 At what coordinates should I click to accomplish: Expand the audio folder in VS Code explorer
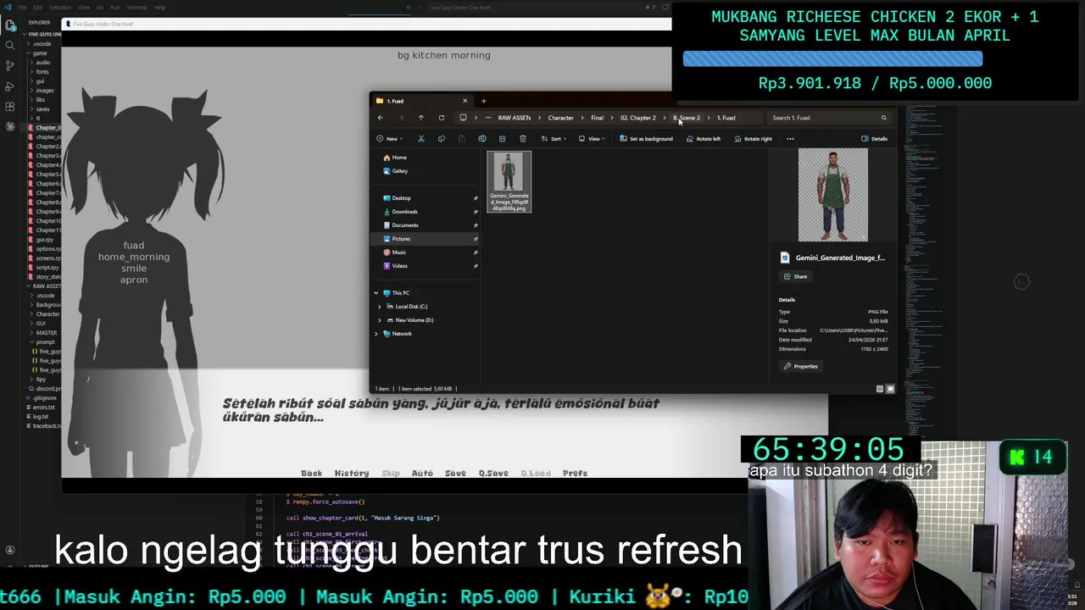click(x=42, y=63)
